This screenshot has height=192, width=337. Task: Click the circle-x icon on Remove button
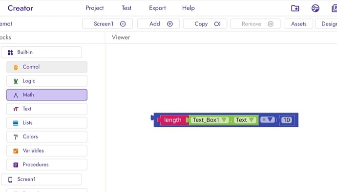271,24
